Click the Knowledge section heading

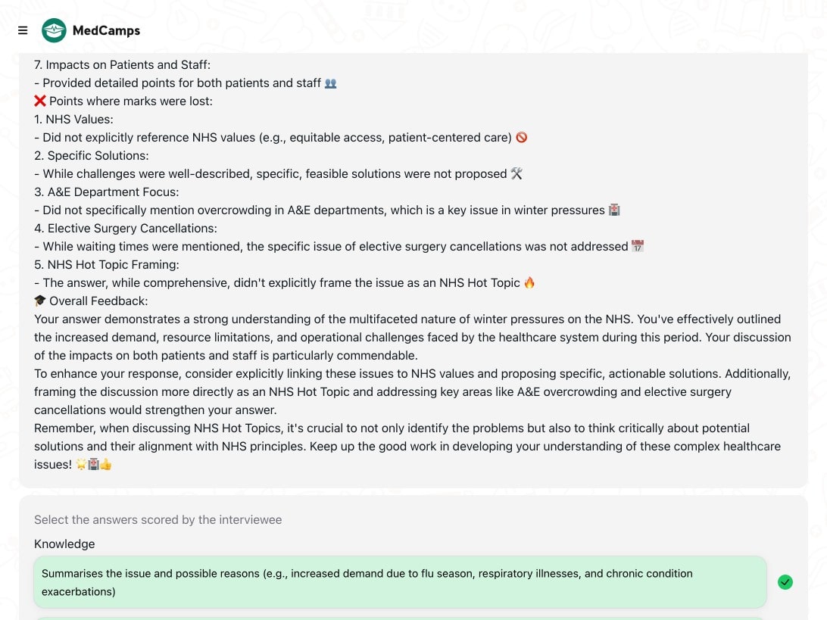coord(64,544)
